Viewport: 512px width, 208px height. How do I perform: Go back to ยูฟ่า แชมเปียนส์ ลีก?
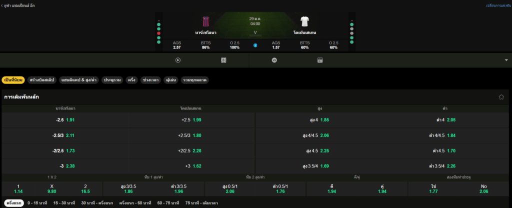click(x=17, y=5)
